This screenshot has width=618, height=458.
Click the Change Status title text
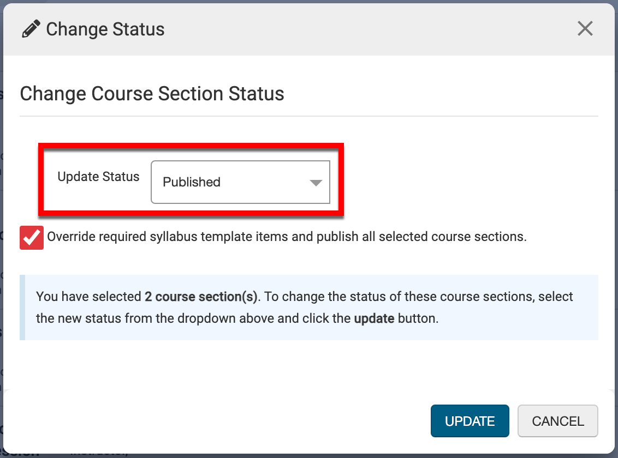tap(105, 29)
